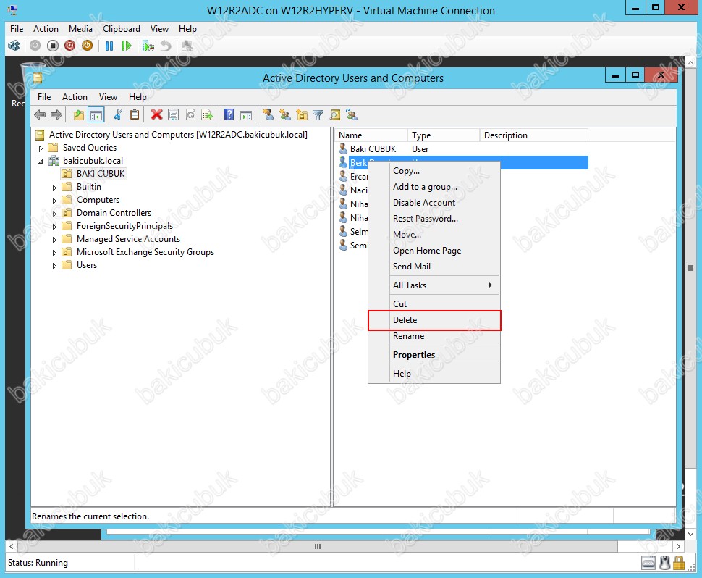
Task: Choose Reset Password... from the context menu
Action: (434, 219)
